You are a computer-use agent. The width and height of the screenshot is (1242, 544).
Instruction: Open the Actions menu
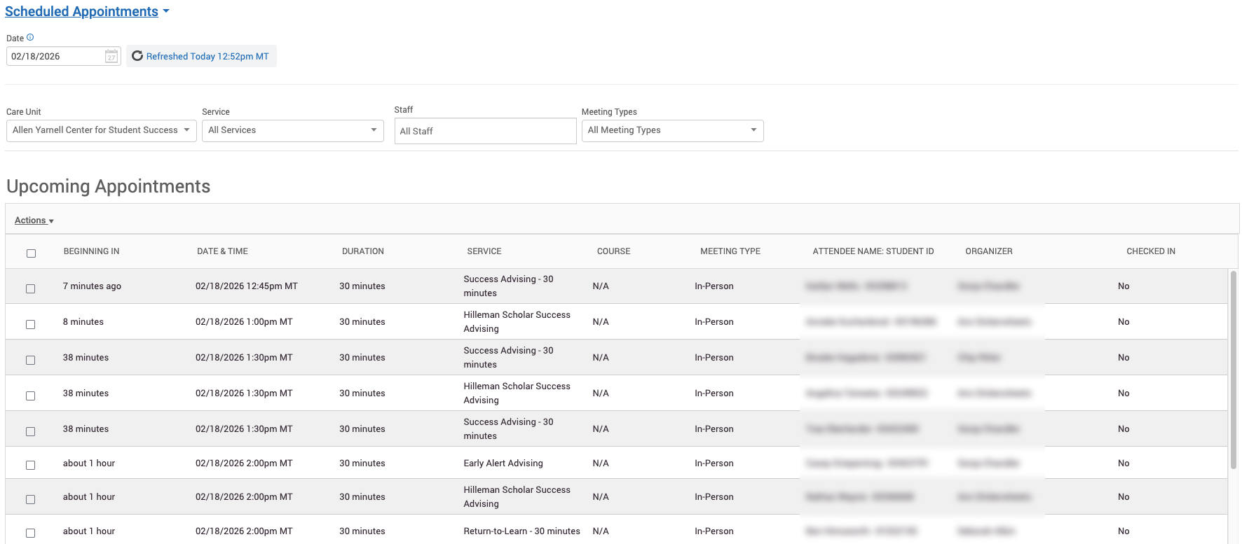tap(34, 221)
